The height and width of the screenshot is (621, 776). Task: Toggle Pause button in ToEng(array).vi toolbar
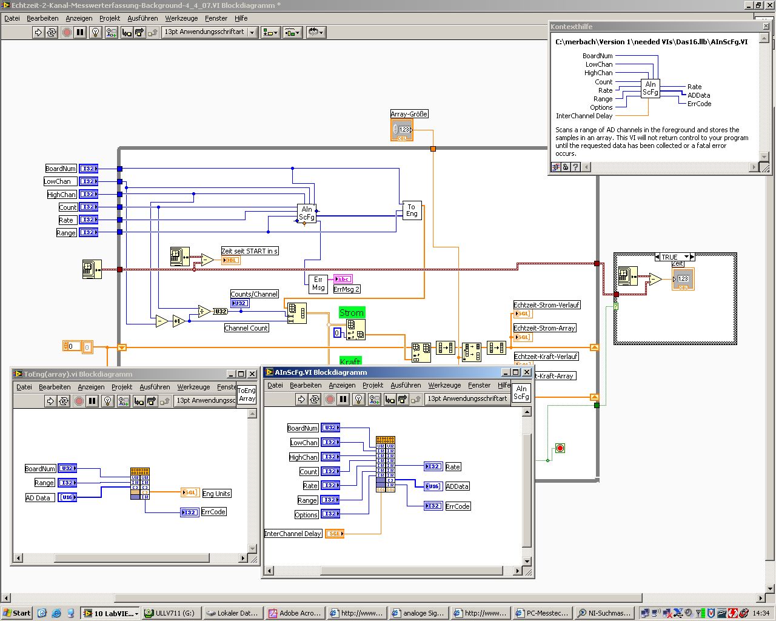(x=92, y=401)
